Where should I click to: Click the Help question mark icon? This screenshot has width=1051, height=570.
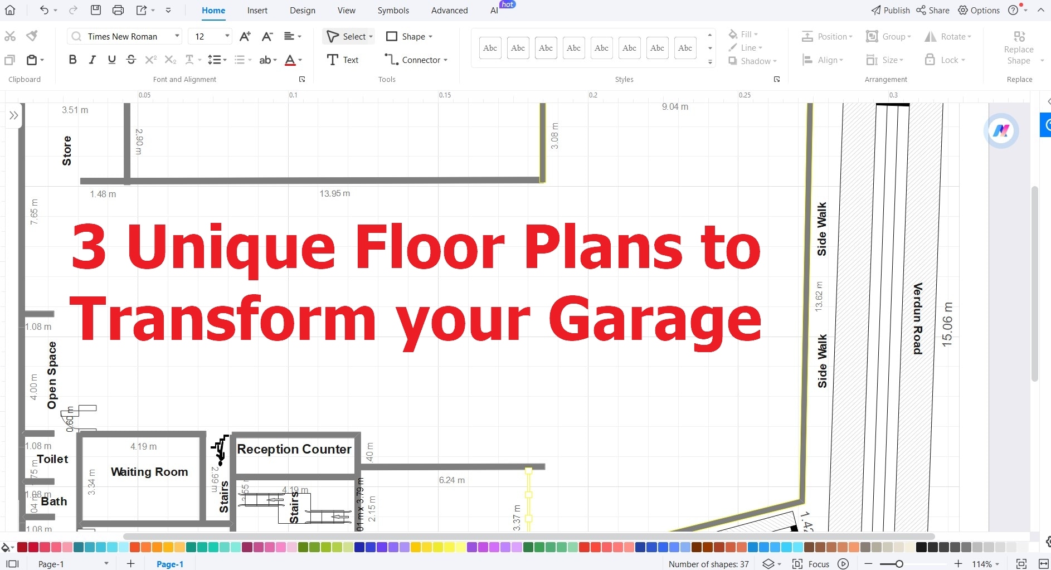1013,10
